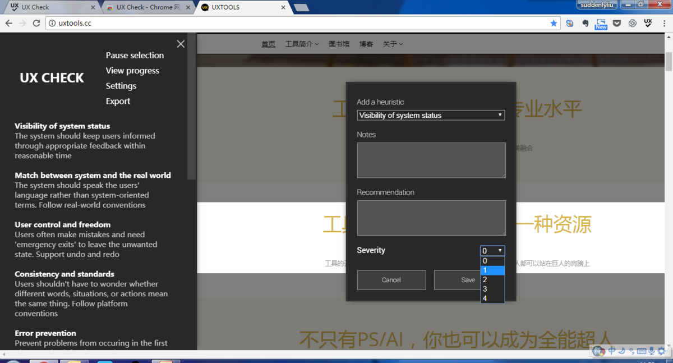The height and width of the screenshot is (363, 673).
Task: Reload the current page
Action: tap(36, 23)
